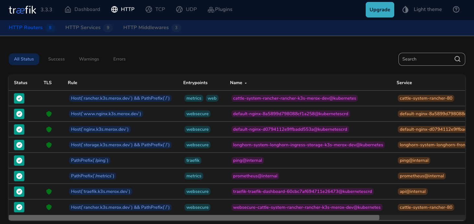This screenshot has width=474, height=224.
Task: Click the Rule column header
Action: [72, 83]
